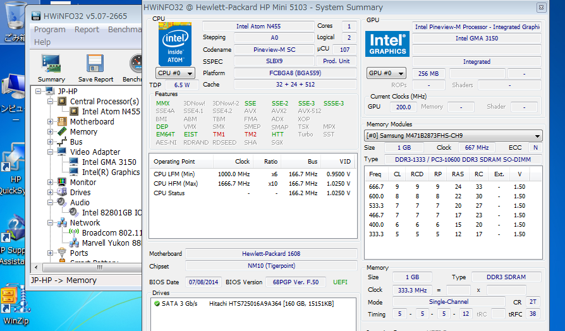The height and width of the screenshot is (331, 565).
Task: Click the 666.7 memory timing row
Action: [453, 186]
